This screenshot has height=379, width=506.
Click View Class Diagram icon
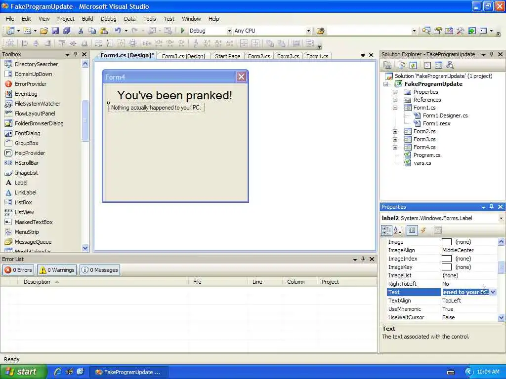450,66
